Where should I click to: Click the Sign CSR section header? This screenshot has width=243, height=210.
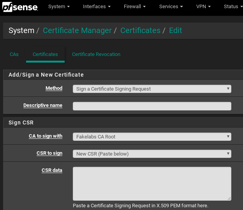coord(21,122)
